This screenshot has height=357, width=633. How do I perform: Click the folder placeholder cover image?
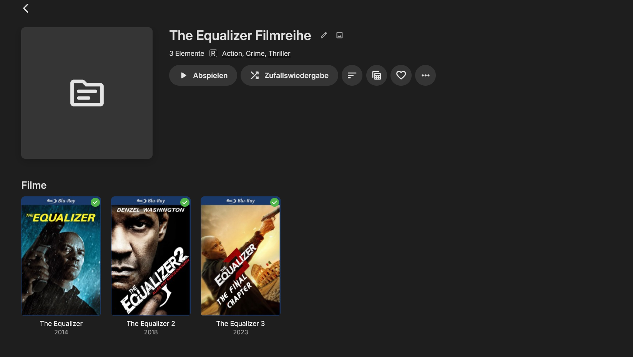[87, 93]
